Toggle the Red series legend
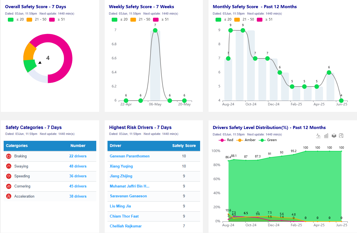Viewport: 357px width, 233px height. pyautogui.click(x=226, y=140)
